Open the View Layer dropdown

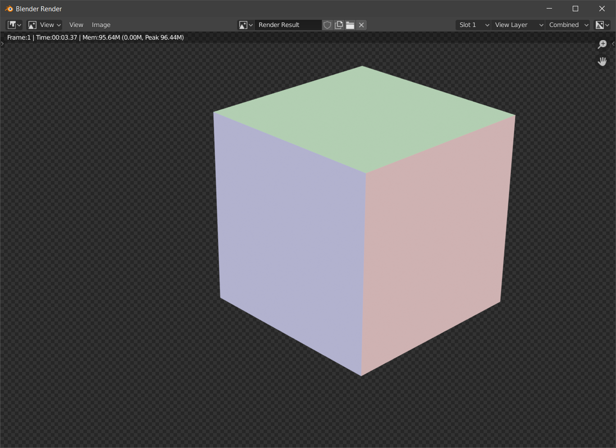click(x=517, y=25)
